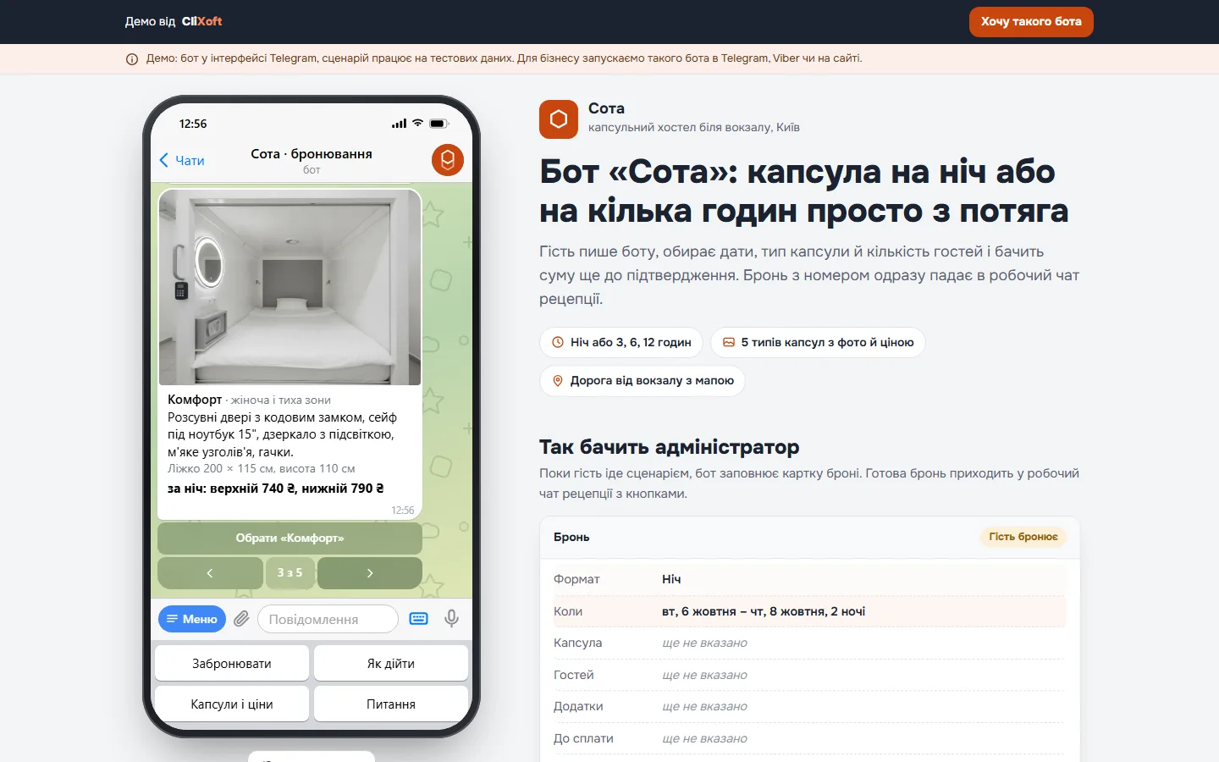
Task: Focus the Повідомлення message field
Action: [328, 619]
